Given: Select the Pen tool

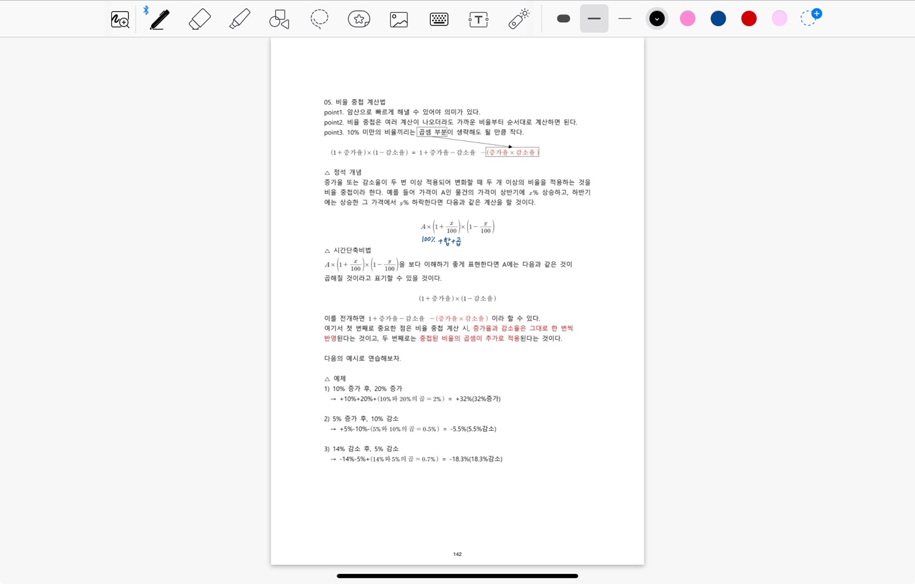Looking at the screenshot, I should 159,19.
